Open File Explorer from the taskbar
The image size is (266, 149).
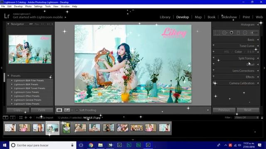pos(101,145)
